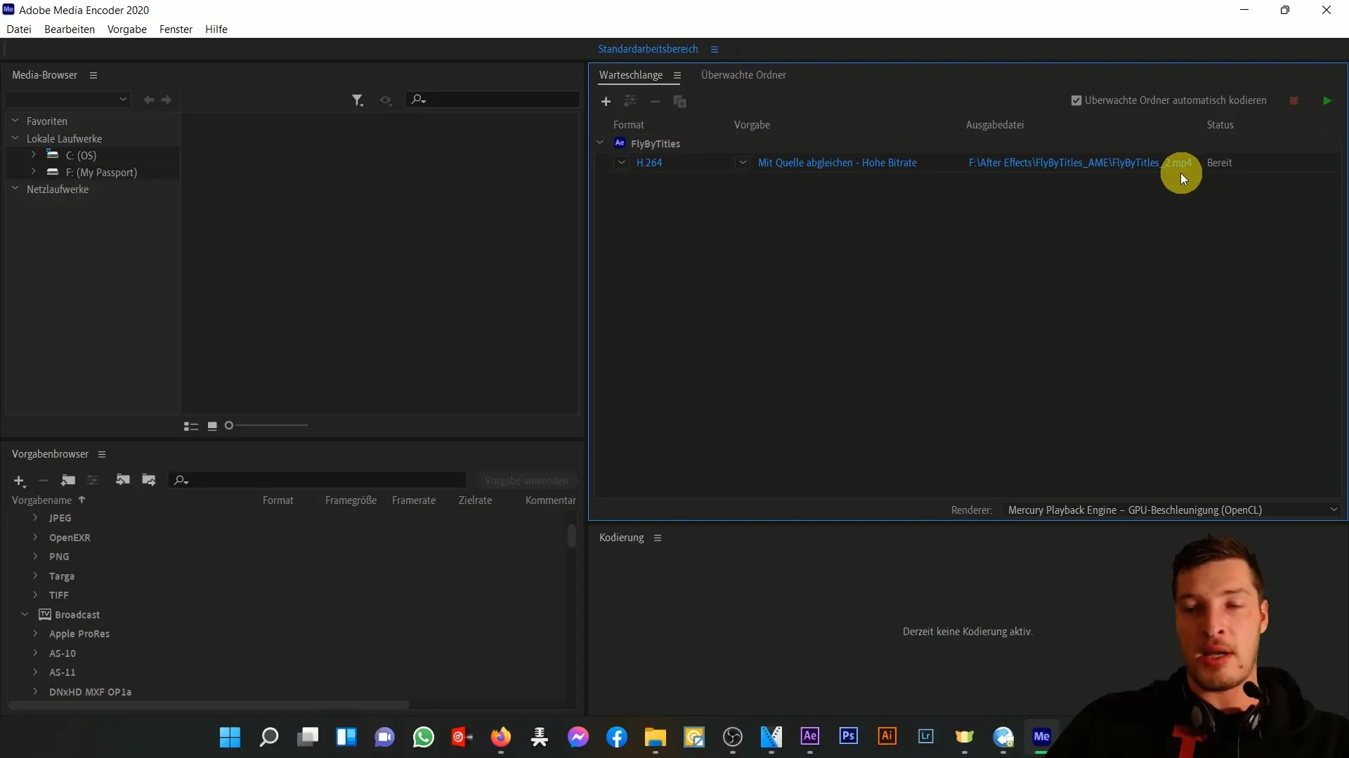The image size is (1349, 758).
Task: Click the add item icon in Warteschlange toolbar
Action: point(606,101)
